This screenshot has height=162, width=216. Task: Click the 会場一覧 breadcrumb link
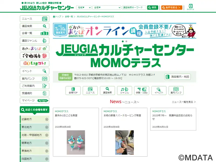[x=69, y=16]
